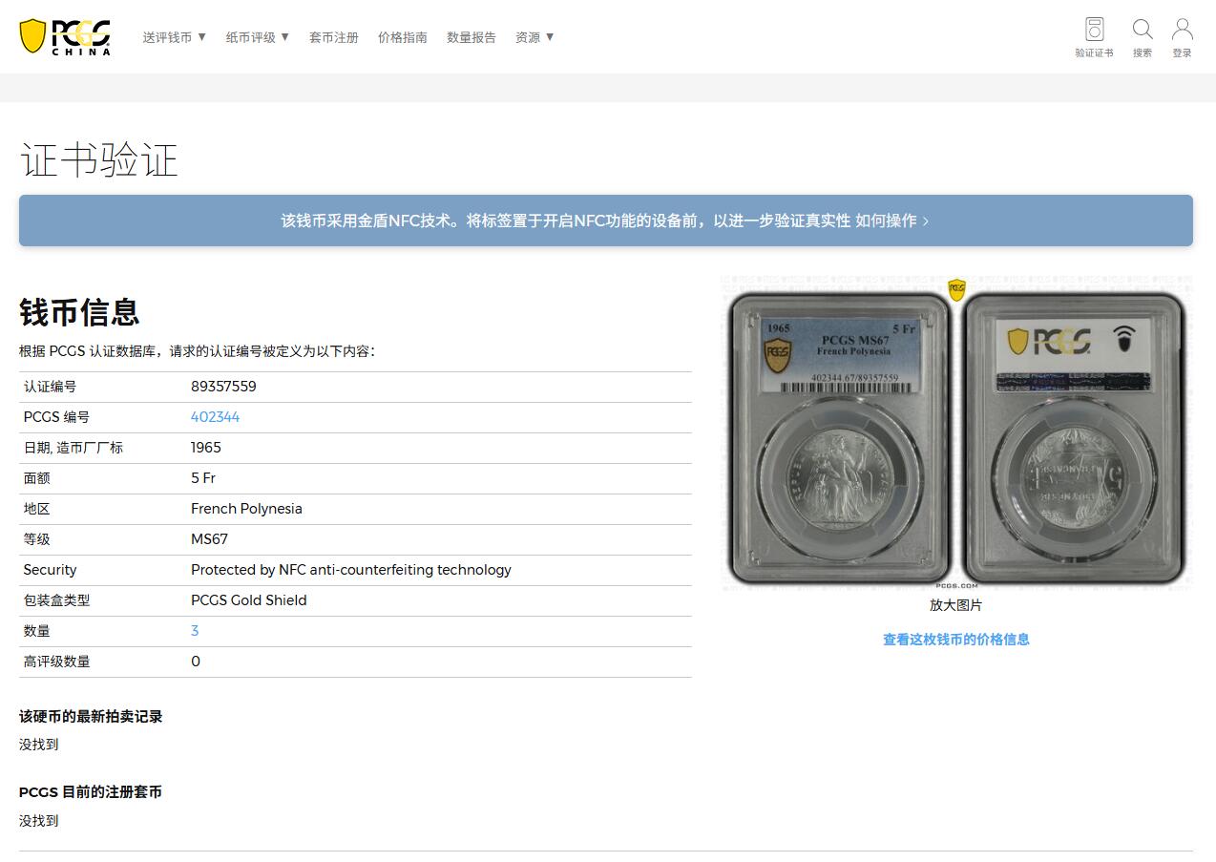Expand the 资源 dropdown menu
Image resolution: width=1216 pixels, height=862 pixels.
[535, 37]
